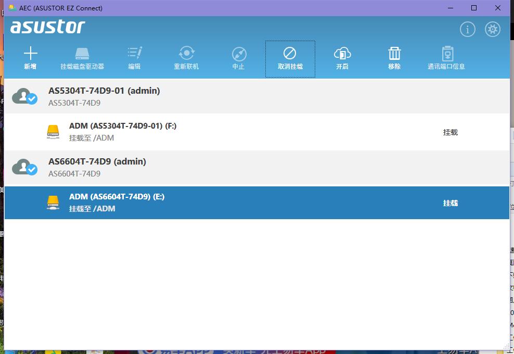Click the 移除 trash icon

click(x=394, y=53)
